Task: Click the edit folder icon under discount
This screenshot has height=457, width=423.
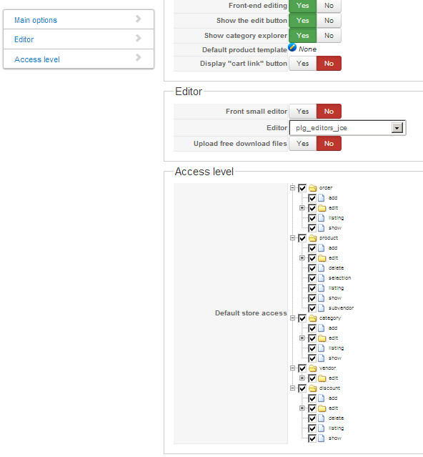Action: (322, 408)
